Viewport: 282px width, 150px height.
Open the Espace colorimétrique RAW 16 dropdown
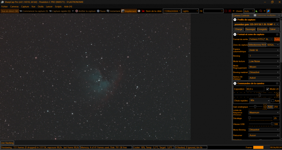(x=264, y=50)
